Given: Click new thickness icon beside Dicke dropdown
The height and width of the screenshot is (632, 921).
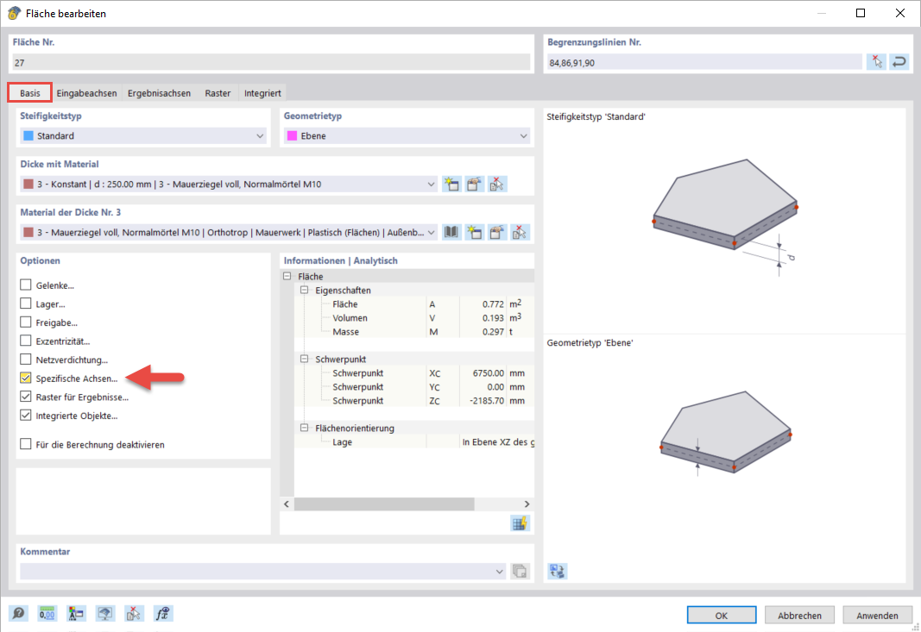Looking at the screenshot, I should 451,185.
